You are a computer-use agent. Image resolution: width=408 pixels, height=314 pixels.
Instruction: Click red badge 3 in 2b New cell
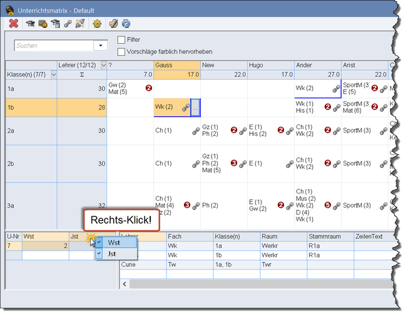(x=234, y=163)
